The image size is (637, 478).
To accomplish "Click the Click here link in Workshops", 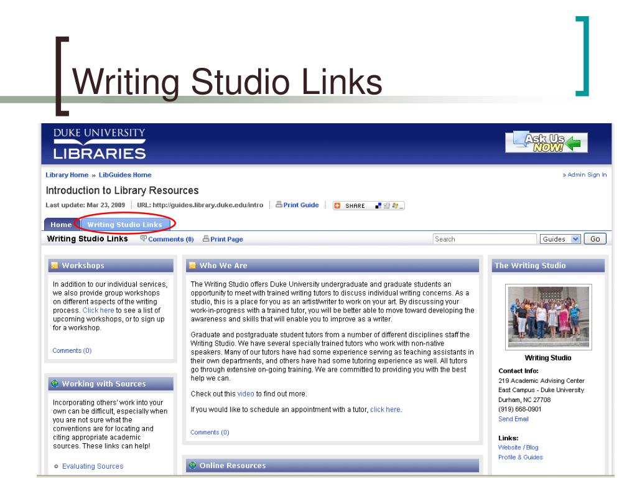I will 98,310.
